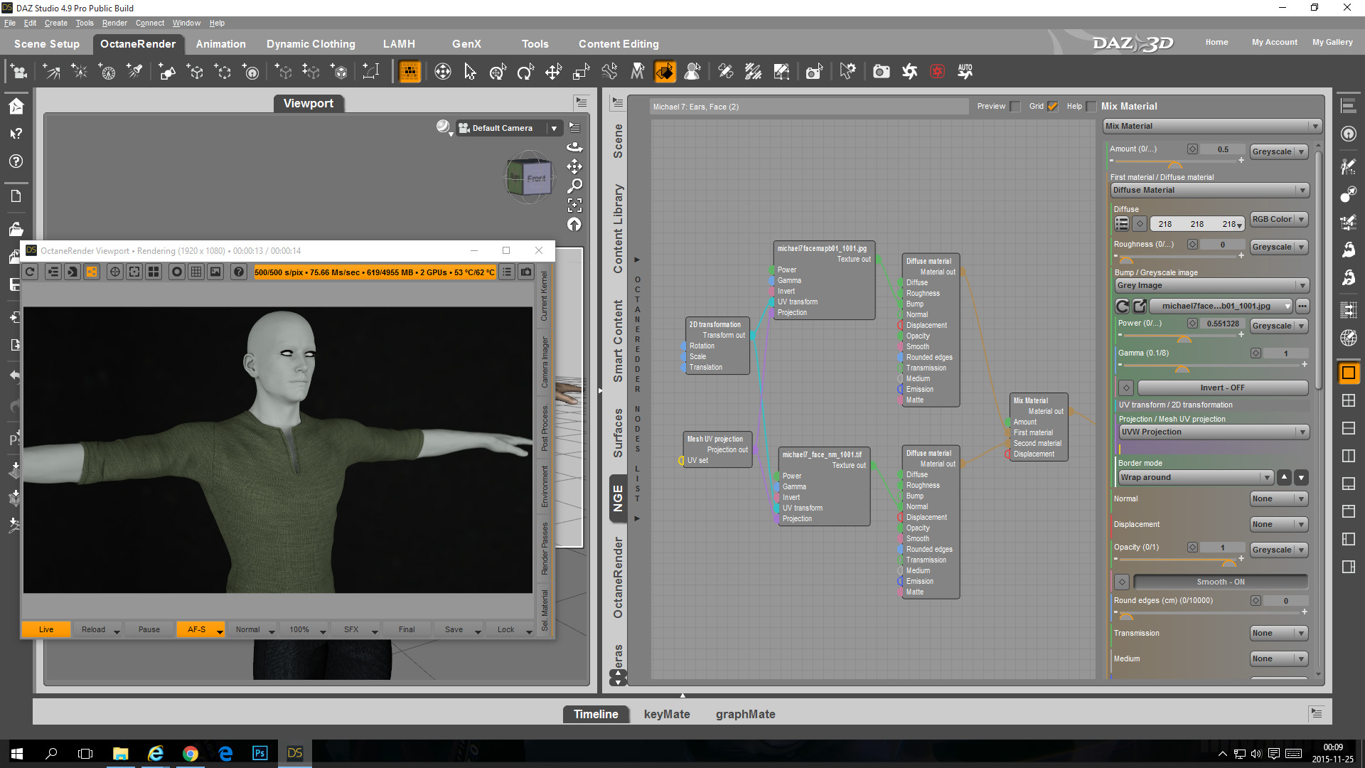Click the viewport frame selection icon

pyautogui.click(x=574, y=206)
